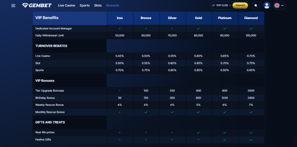Click the TURNOVER REBATES section heading
This screenshot has height=147, width=297.
click(51, 46)
